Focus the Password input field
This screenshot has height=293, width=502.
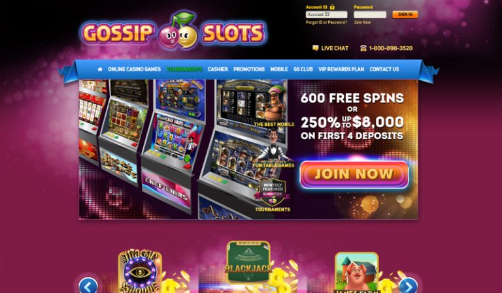pos(370,14)
